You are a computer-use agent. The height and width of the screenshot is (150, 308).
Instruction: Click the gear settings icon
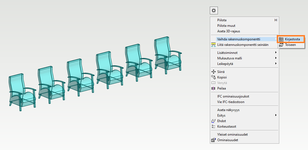point(213,11)
